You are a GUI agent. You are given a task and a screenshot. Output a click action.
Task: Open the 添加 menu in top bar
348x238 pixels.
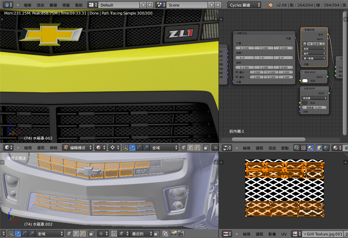point(40,5)
